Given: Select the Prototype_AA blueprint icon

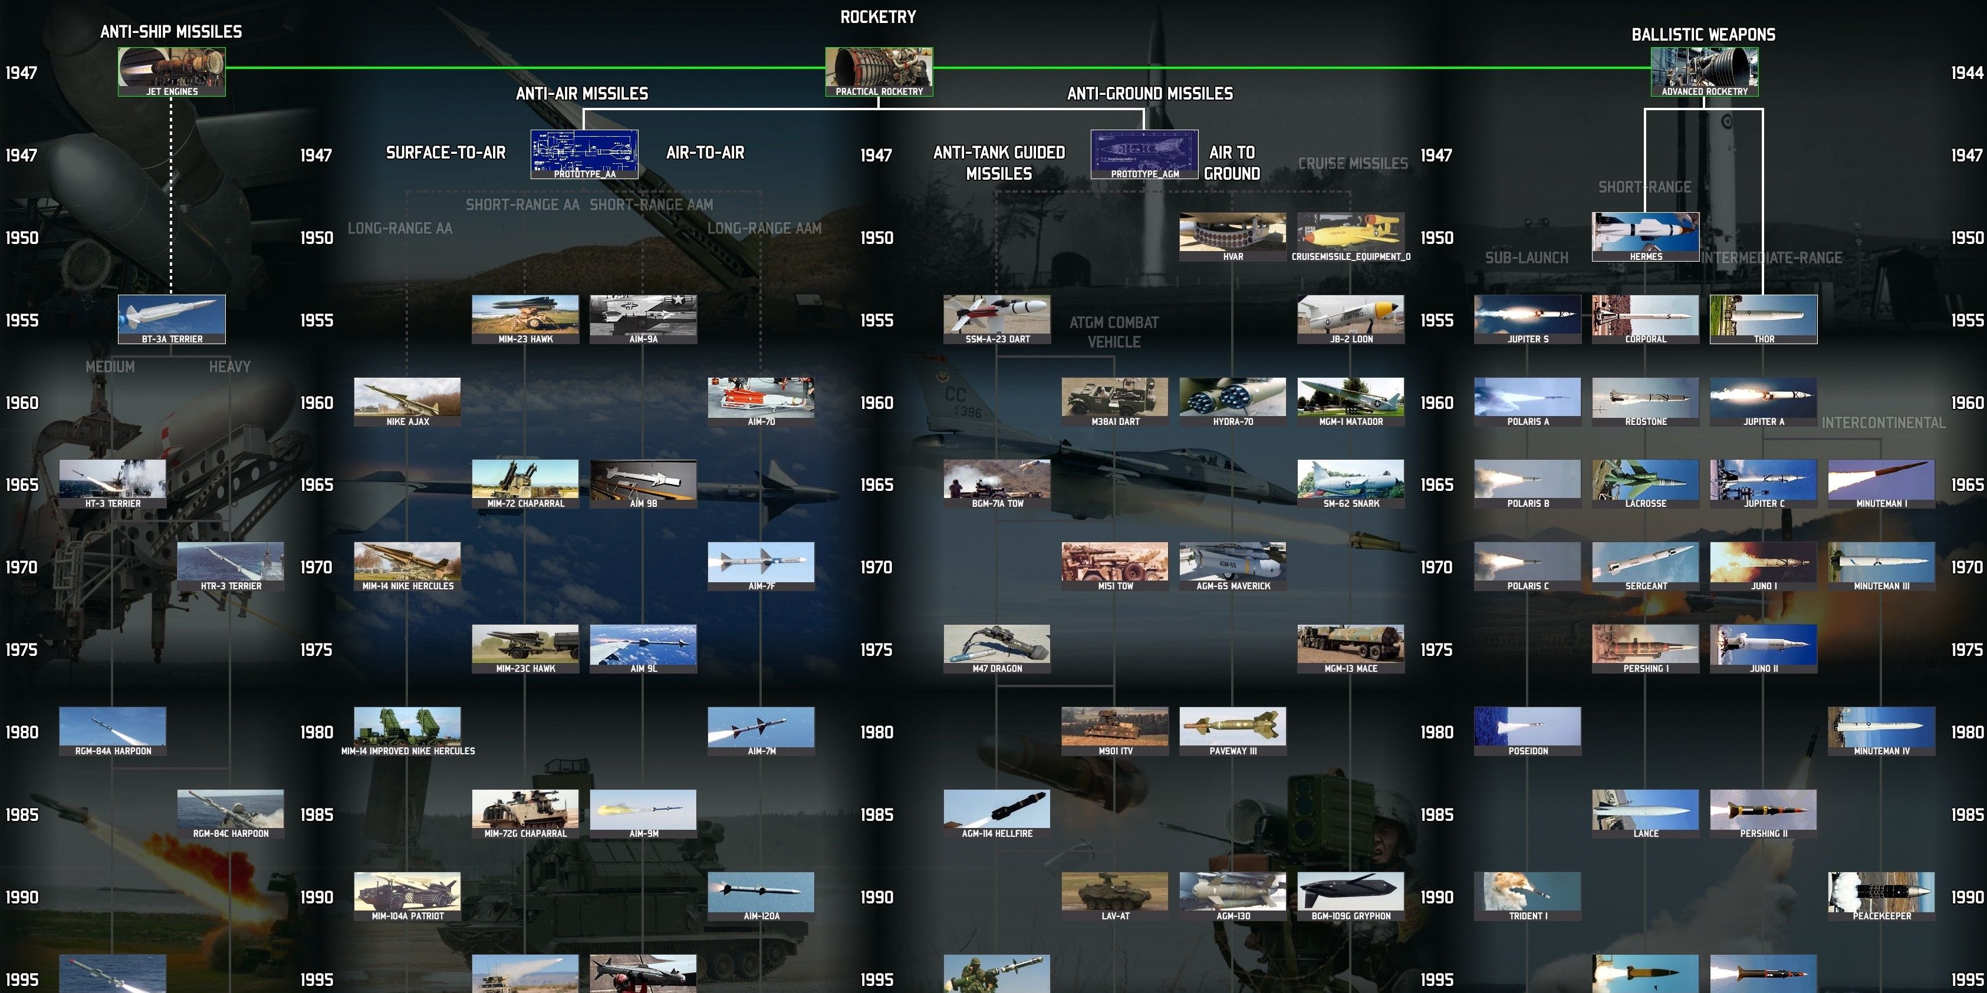Looking at the screenshot, I should point(584,153).
